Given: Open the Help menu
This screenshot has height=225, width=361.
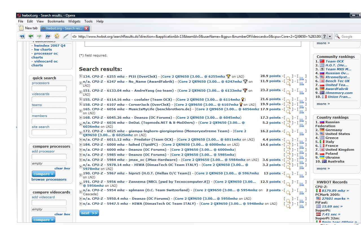Looking at the screenshot, I should tap(100, 21).
